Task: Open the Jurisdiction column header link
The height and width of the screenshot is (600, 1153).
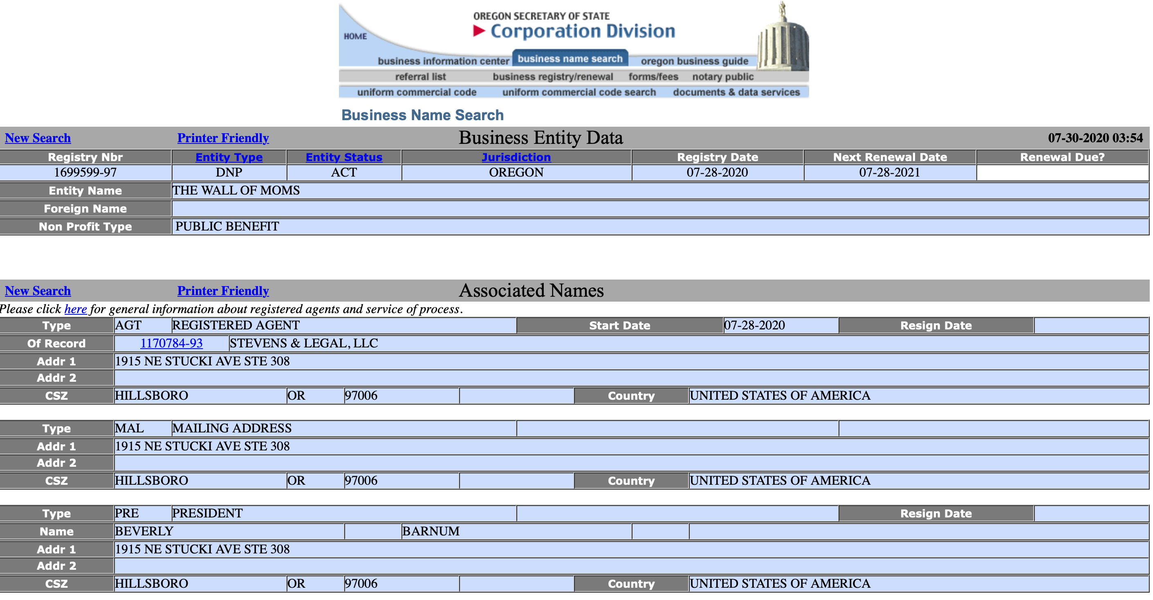Action: point(516,157)
